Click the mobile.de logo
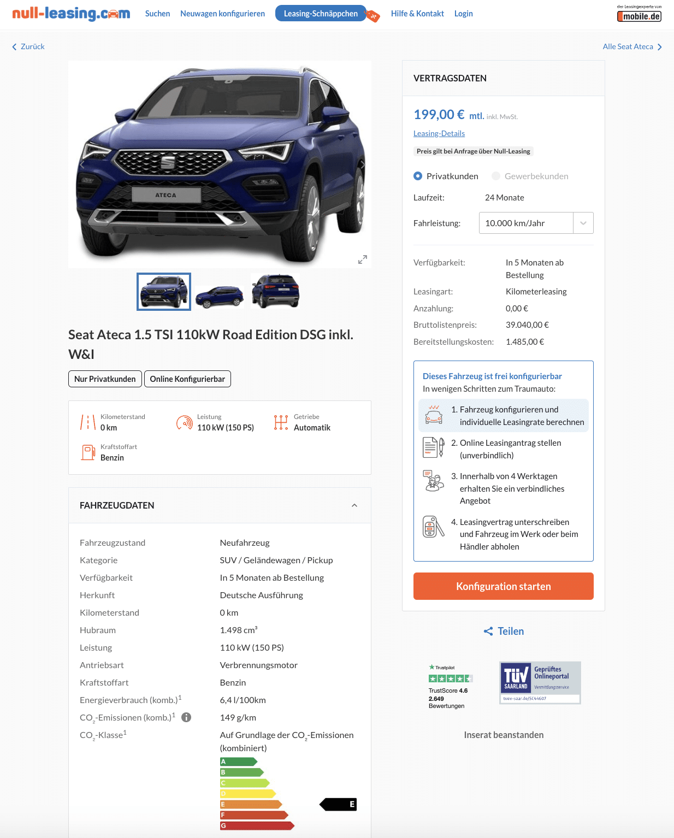This screenshot has width=674, height=838. [x=639, y=14]
